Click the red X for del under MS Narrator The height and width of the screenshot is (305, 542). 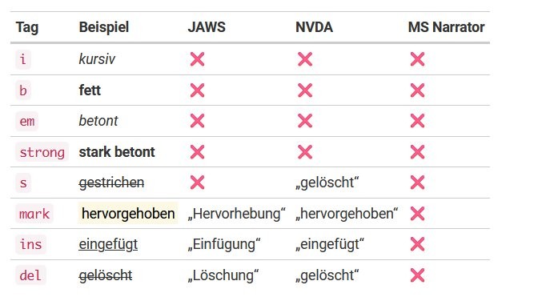(417, 275)
